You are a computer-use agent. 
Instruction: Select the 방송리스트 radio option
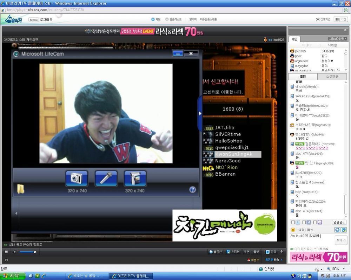click(167, 19)
